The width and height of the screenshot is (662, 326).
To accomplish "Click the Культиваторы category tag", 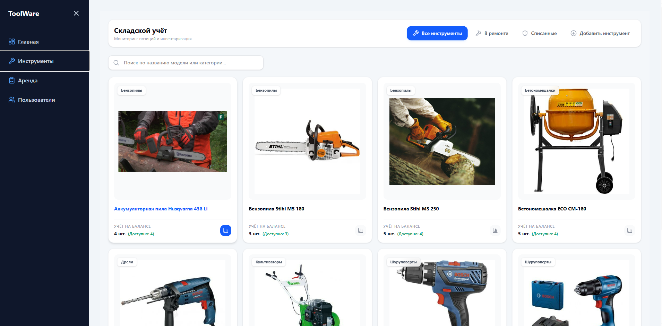I will tap(269, 262).
